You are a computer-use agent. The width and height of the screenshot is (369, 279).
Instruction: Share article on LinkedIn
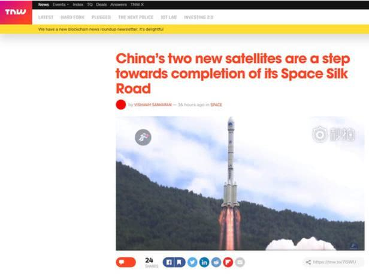(204, 262)
